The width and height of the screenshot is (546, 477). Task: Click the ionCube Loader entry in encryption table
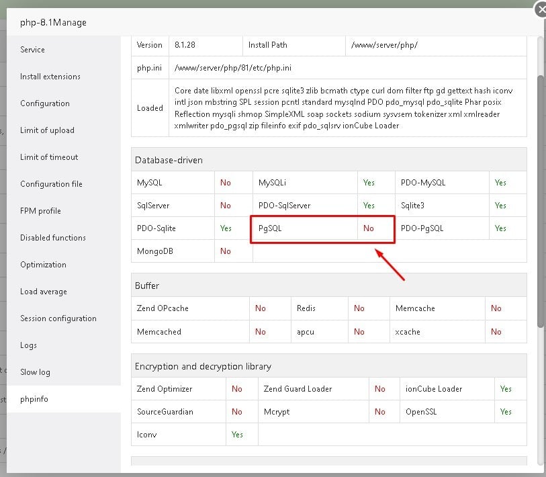pyautogui.click(x=433, y=389)
